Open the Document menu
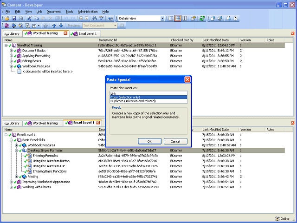 [54, 12]
